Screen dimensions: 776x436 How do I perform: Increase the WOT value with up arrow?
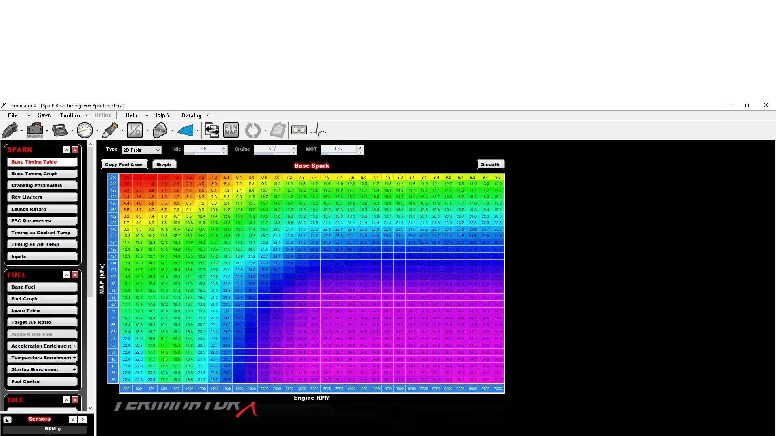pyautogui.click(x=360, y=147)
